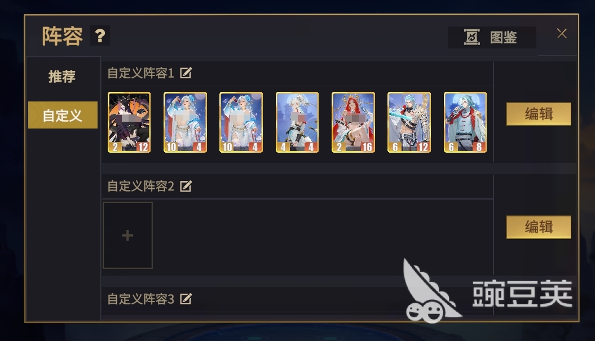Select the card showing 4 and 4
This screenshot has height=341, width=595.
click(x=297, y=122)
